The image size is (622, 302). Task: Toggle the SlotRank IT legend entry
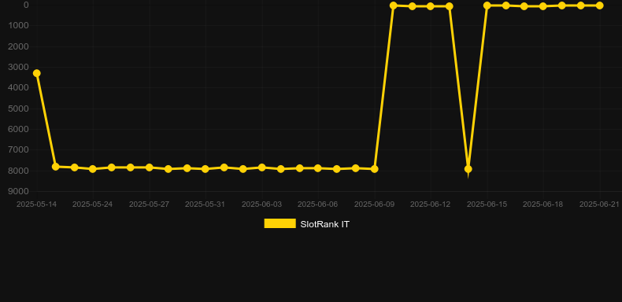coord(306,224)
